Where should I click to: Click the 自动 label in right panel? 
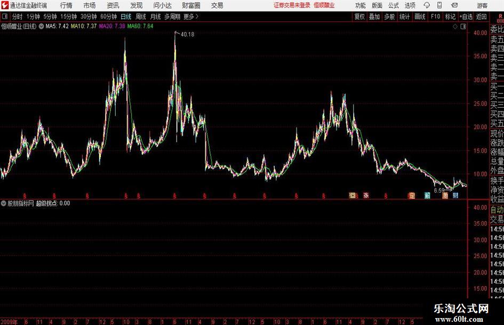pyautogui.click(x=497, y=210)
